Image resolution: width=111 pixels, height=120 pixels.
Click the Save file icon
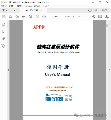pyautogui.click(x=4, y=17)
